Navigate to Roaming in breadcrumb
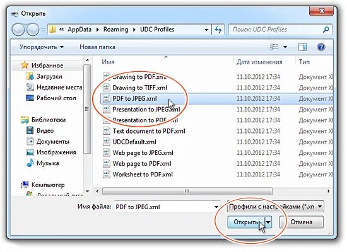 point(115,30)
